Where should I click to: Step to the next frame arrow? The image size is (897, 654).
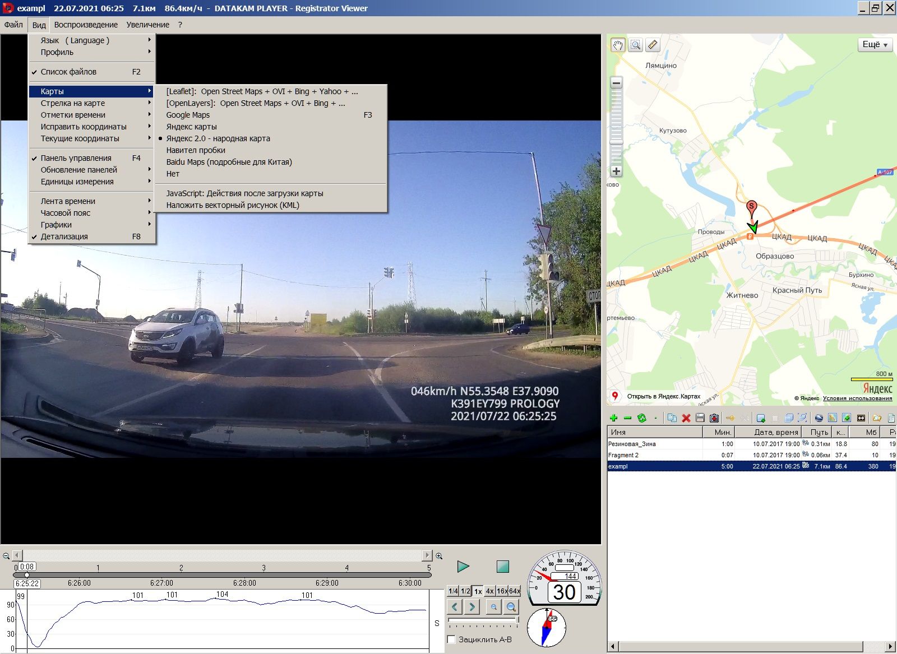click(x=473, y=607)
